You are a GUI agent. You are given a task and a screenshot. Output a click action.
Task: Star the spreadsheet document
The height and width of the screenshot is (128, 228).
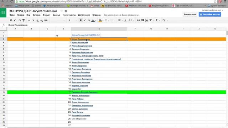pyautogui.click(x=62, y=11)
